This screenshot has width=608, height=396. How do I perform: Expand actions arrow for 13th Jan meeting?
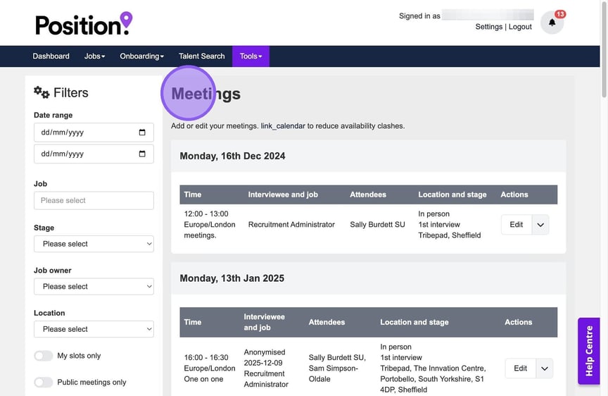544,368
